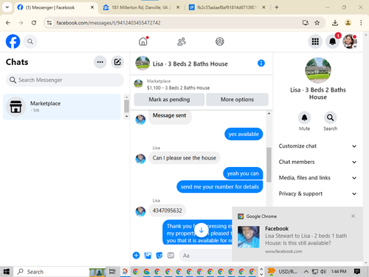This screenshot has height=277, width=369.
Task: Search in conversation via magnifier icon
Action: [x=330, y=117]
